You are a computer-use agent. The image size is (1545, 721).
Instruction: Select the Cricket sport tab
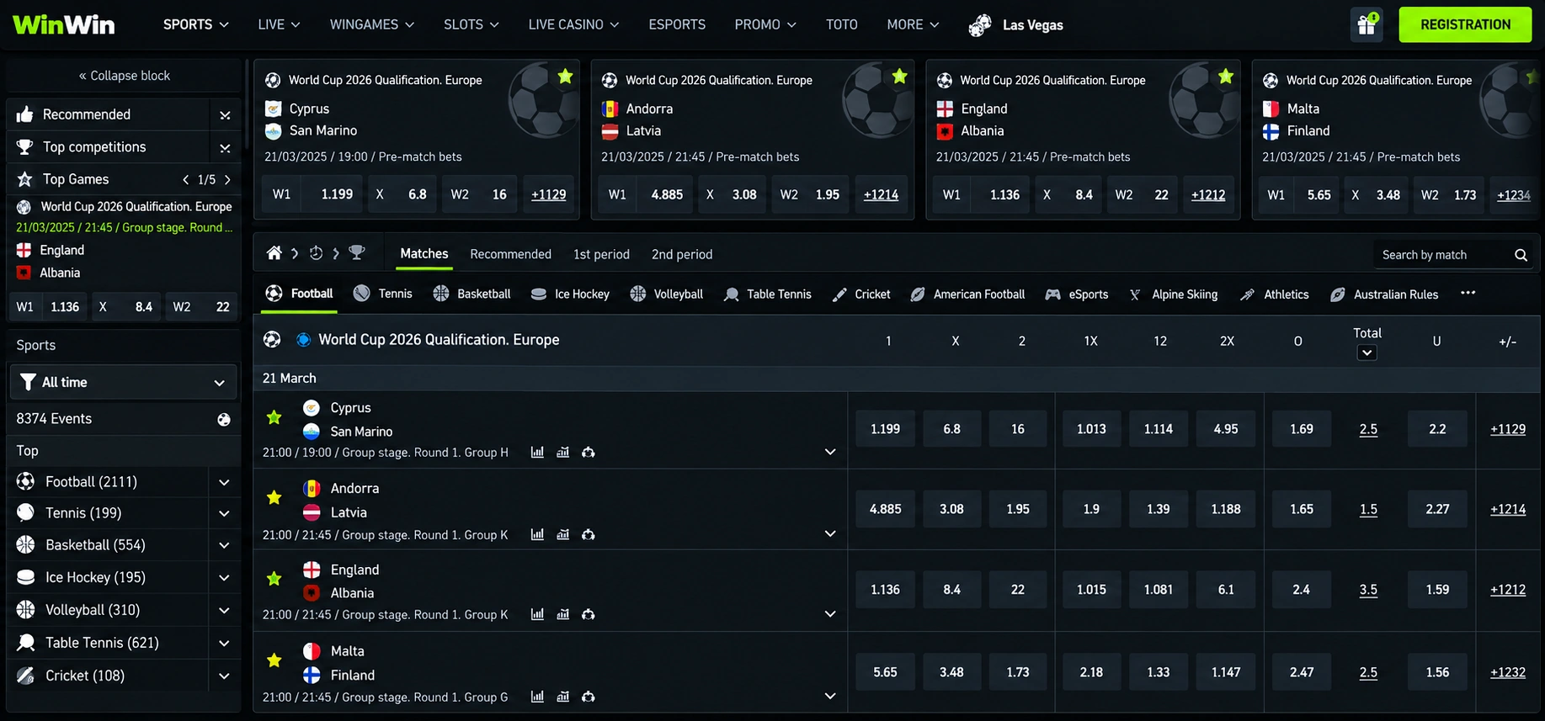click(860, 294)
